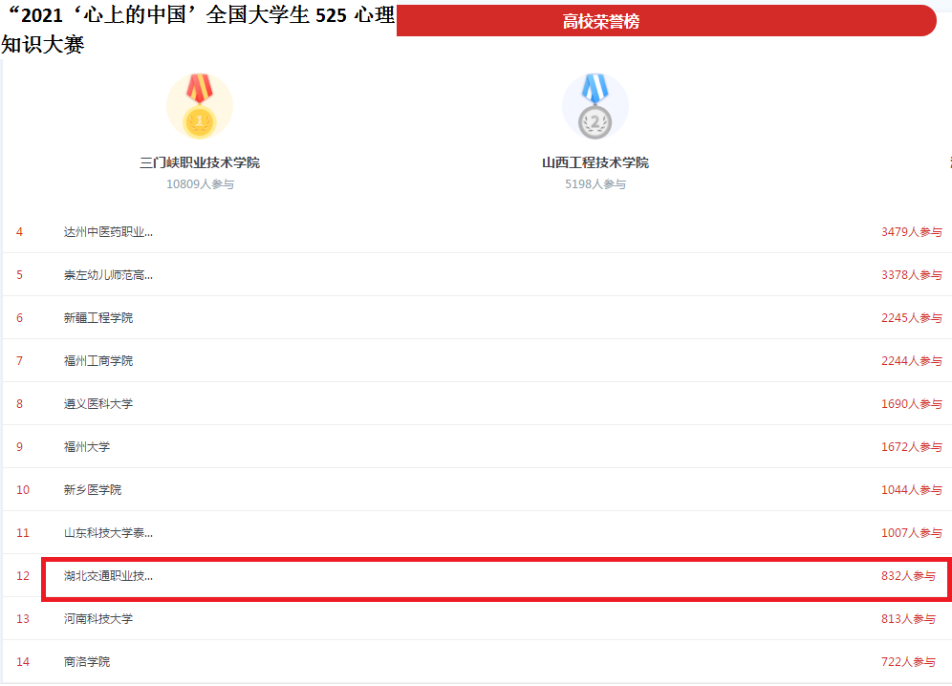Click rank number 10
This screenshot has width=952, height=686.
(23, 490)
